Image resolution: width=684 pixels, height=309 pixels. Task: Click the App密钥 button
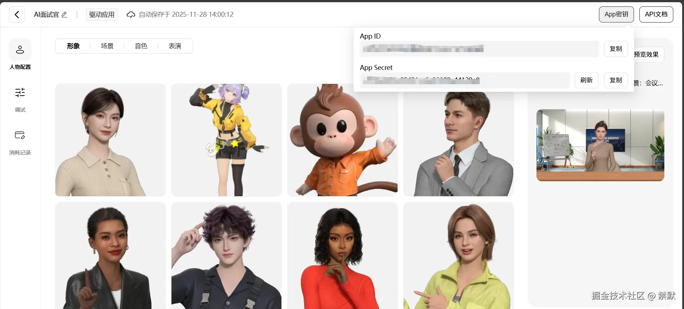point(616,14)
